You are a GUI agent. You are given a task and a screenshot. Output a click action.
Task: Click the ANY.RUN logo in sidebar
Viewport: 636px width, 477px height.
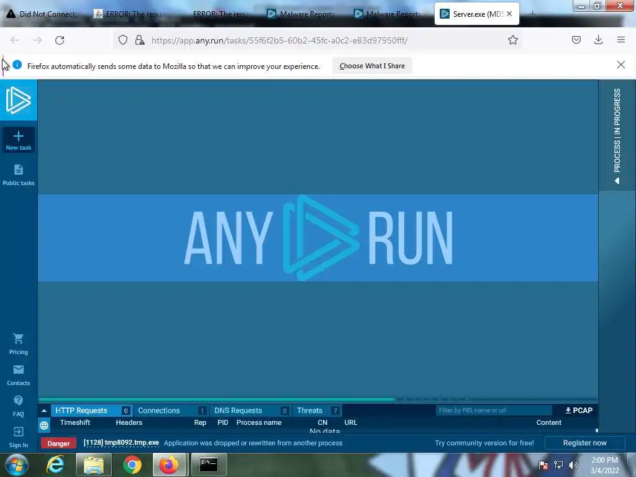click(x=18, y=100)
